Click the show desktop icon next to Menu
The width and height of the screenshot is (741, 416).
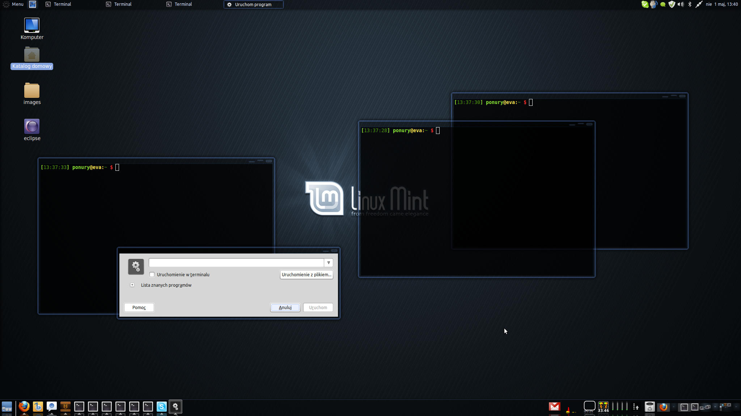(33, 4)
